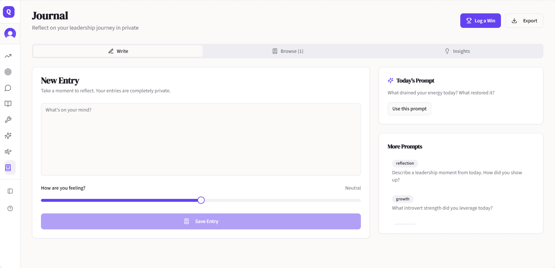
Task: Open the wind breathing icon in sidebar
Action: [x=8, y=152]
